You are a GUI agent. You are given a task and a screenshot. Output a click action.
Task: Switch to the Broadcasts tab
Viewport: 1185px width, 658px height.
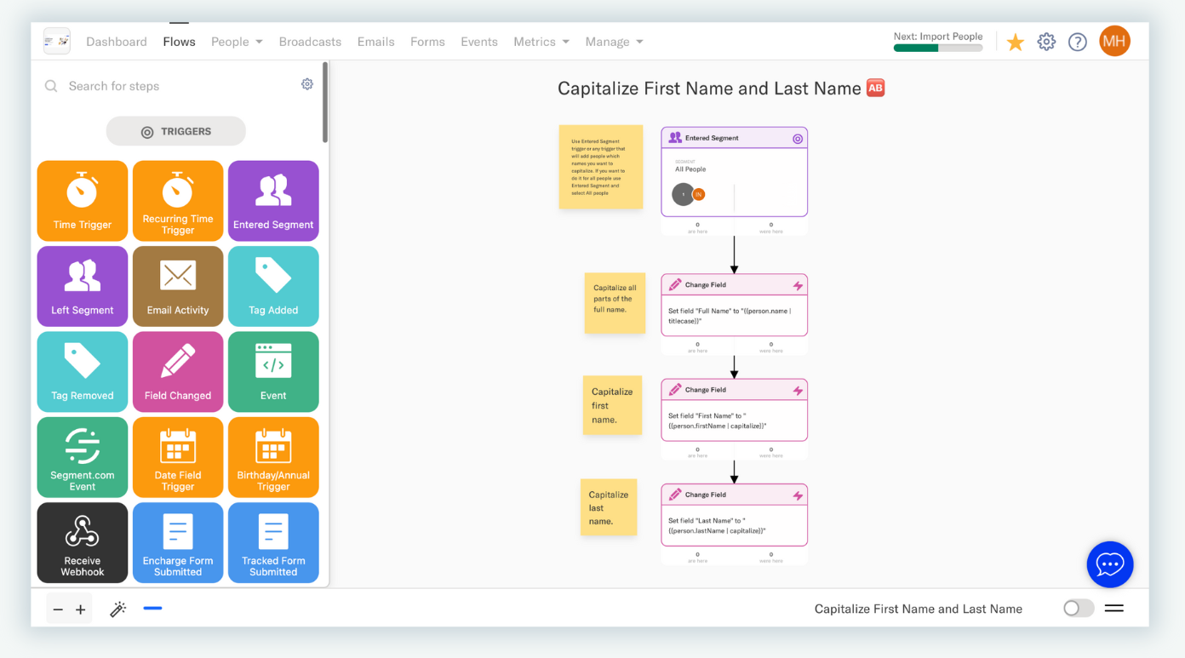(x=310, y=41)
